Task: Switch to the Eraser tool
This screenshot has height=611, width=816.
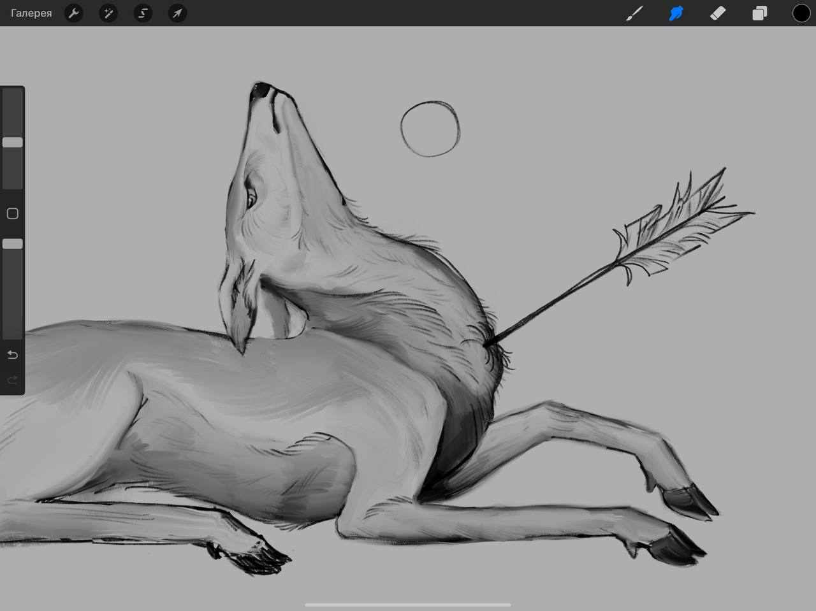Action: point(718,13)
